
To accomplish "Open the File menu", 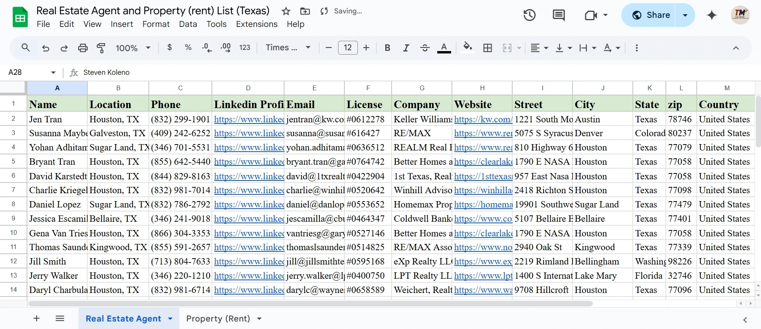I will [43, 24].
